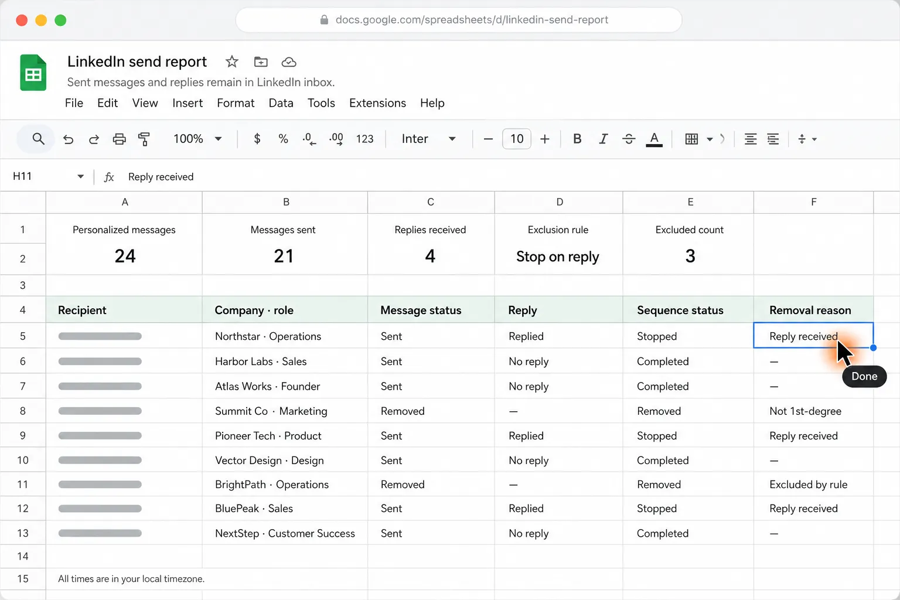This screenshot has height=600, width=900.
Task: Open the move-to-folder icon
Action: click(x=261, y=62)
